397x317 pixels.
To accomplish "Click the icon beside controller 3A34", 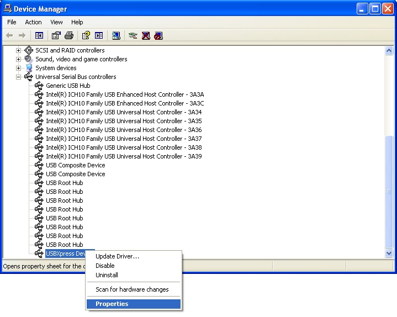I will click(x=39, y=112).
